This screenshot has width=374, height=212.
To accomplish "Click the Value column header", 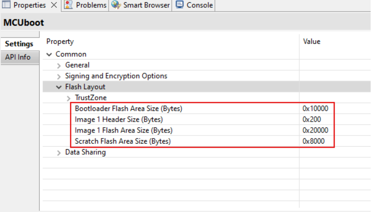I will (312, 41).
